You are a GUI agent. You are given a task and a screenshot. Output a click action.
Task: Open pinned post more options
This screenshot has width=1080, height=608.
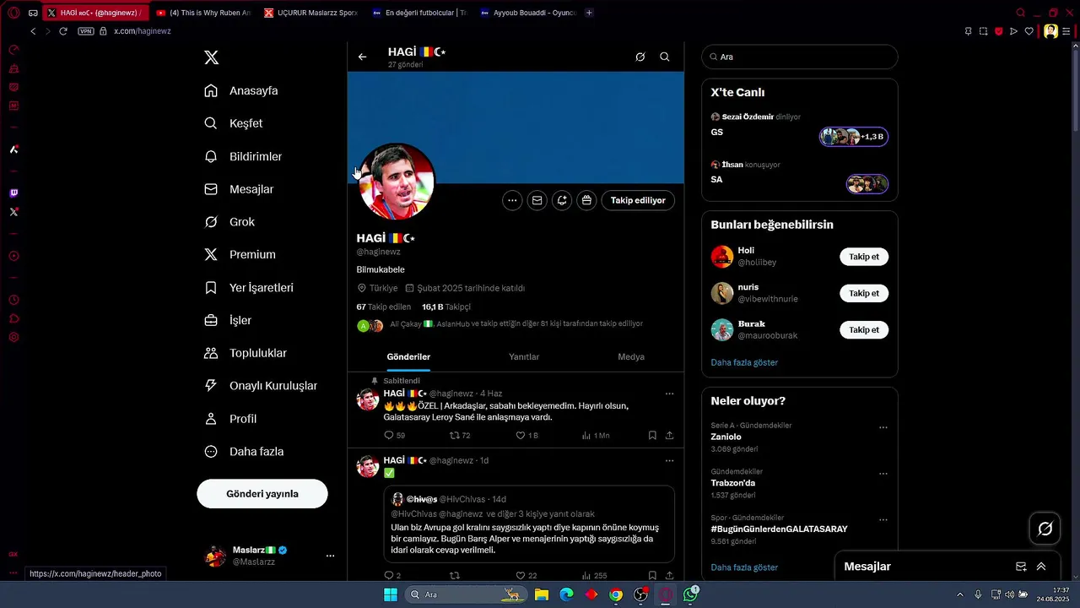pos(669,394)
